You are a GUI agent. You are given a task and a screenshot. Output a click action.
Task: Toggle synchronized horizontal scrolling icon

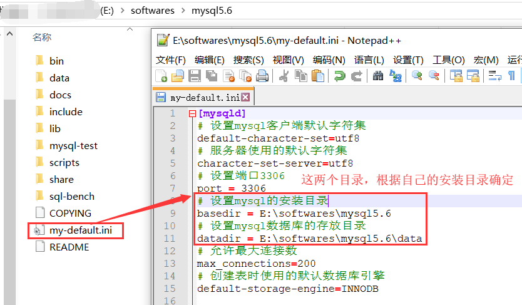click(473, 76)
